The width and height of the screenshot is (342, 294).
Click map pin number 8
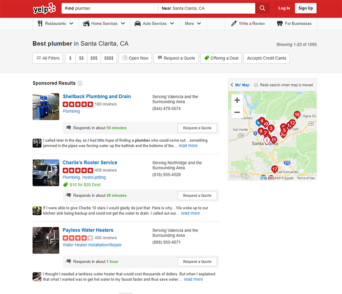point(267,140)
